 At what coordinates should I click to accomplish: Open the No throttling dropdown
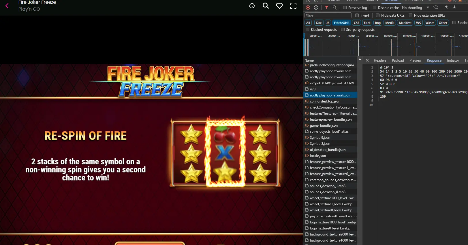point(416,7)
